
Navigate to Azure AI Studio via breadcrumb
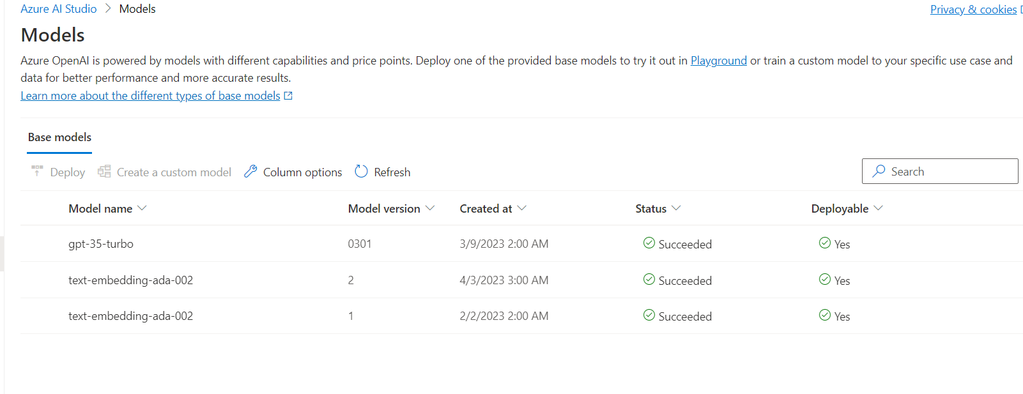[x=58, y=8]
